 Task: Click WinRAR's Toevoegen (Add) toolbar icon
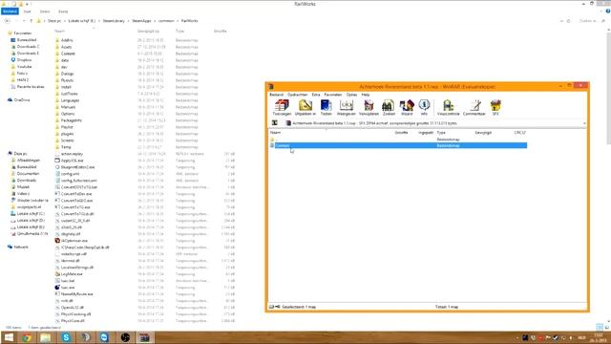pyautogui.click(x=282, y=107)
